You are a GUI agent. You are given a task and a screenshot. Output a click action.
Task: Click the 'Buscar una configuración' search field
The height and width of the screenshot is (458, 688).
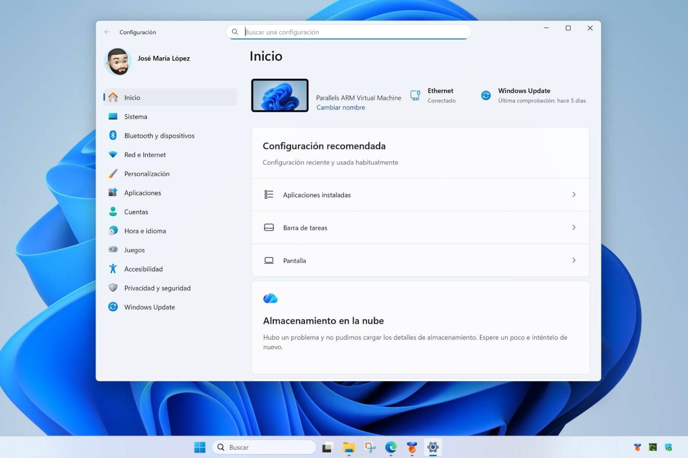349,32
